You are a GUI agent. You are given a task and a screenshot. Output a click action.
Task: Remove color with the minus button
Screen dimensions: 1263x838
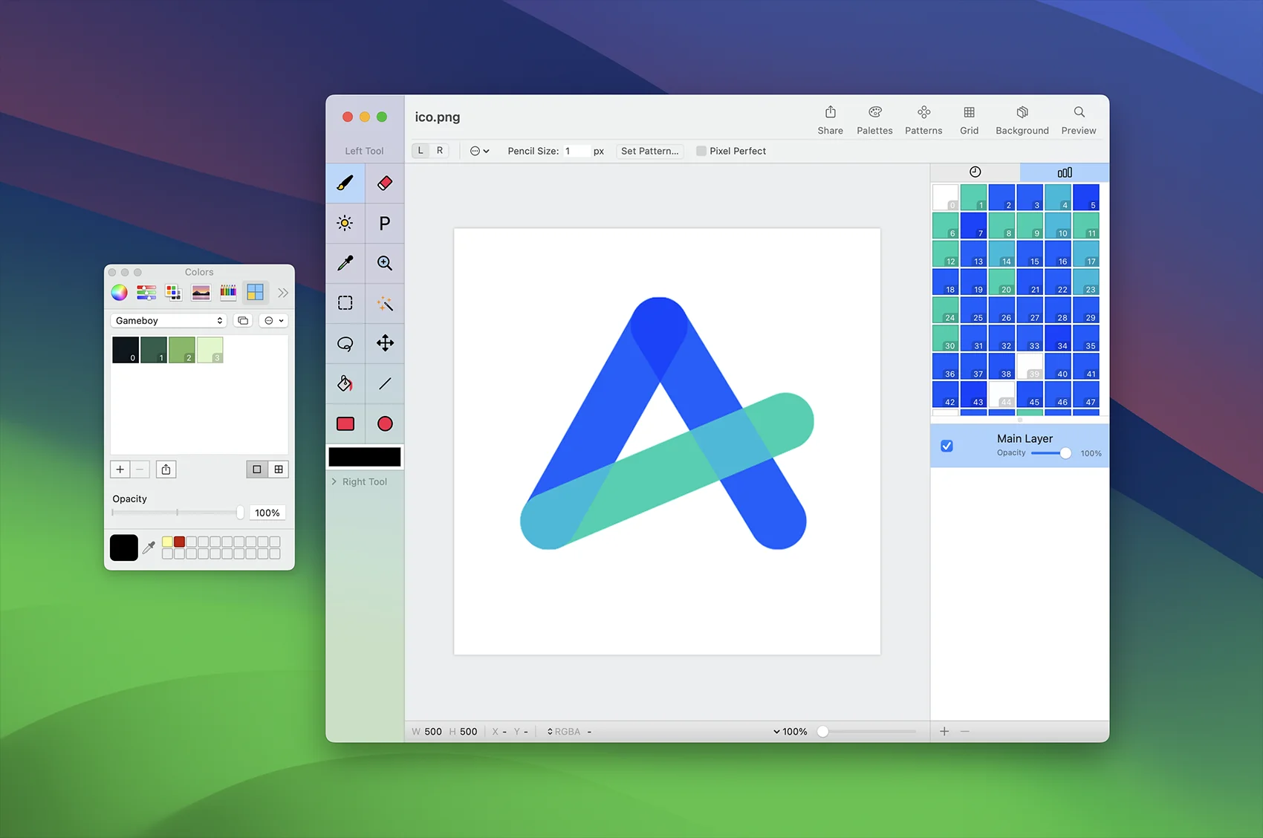[x=140, y=470]
